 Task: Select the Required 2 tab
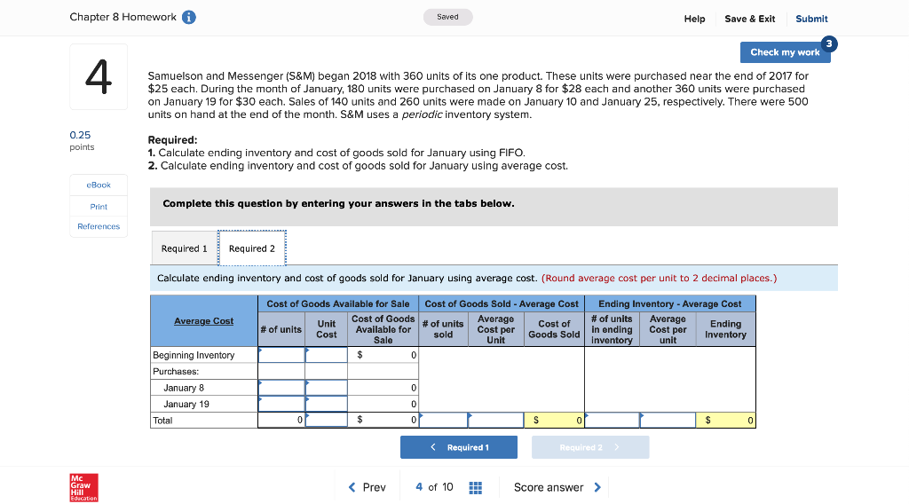point(252,248)
